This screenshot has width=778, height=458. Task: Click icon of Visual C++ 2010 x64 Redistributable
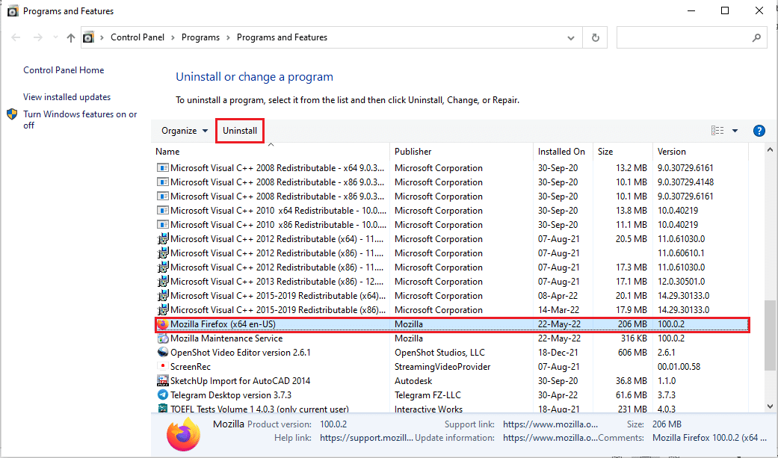click(x=162, y=211)
